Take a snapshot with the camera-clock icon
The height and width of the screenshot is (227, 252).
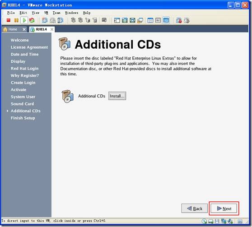coord(45,20)
